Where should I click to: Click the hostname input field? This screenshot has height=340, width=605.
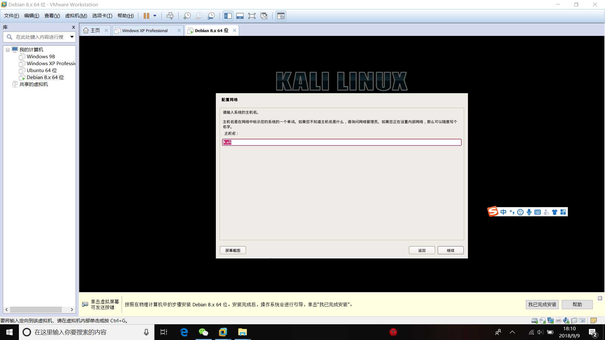(342, 142)
